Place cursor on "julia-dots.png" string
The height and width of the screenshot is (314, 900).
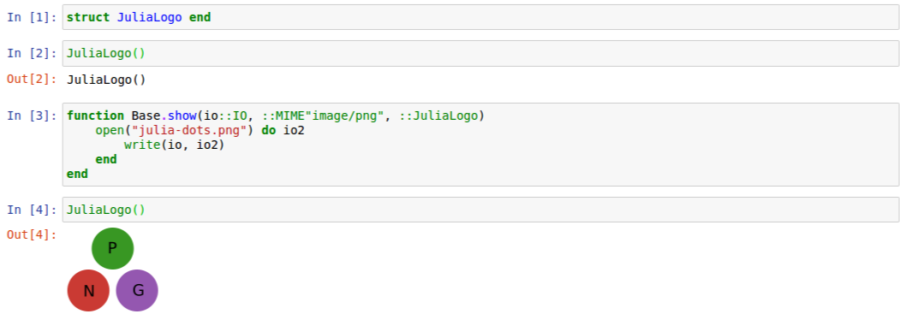(x=189, y=131)
